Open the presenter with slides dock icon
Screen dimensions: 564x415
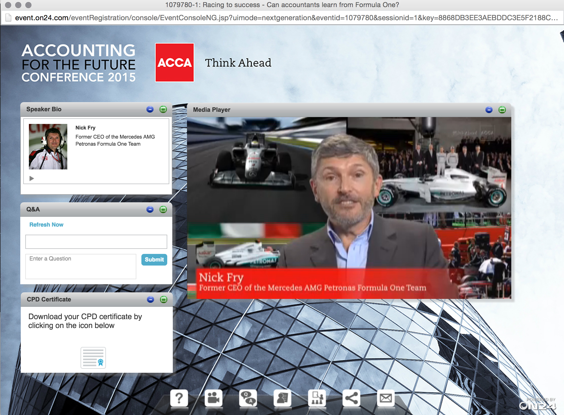click(x=317, y=398)
